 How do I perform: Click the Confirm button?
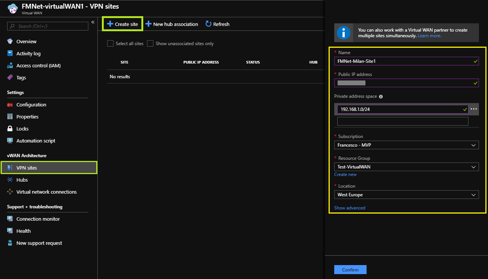point(350,270)
